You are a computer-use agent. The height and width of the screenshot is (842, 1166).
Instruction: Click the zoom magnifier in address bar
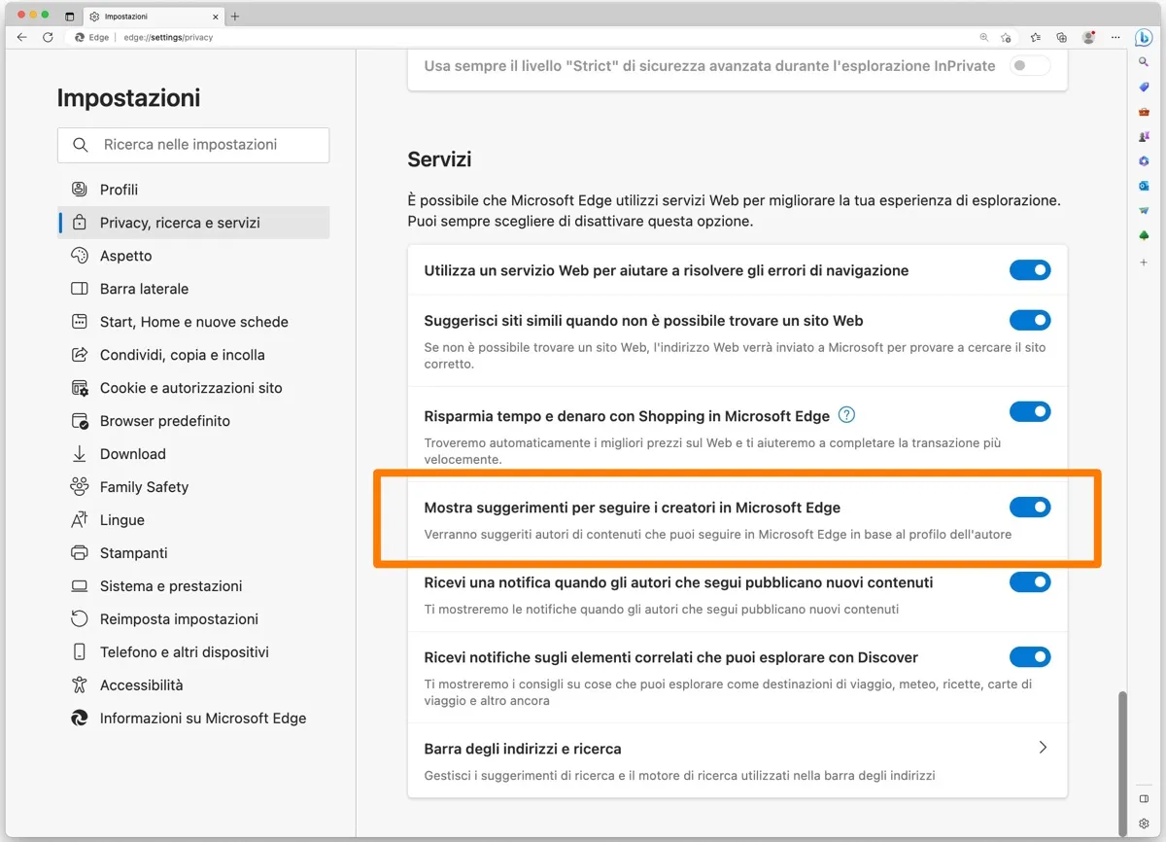(x=983, y=38)
